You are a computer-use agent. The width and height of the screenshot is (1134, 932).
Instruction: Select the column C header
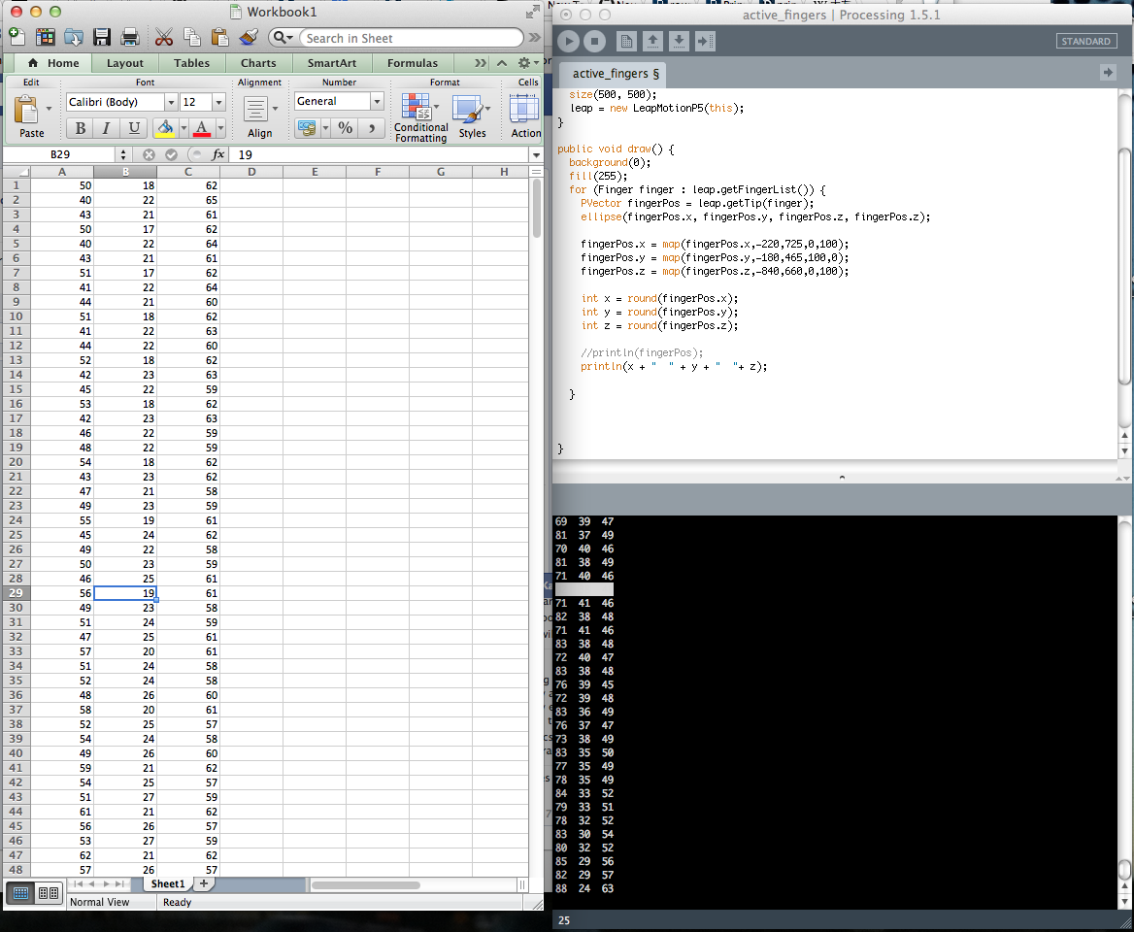tap(188, 172)
